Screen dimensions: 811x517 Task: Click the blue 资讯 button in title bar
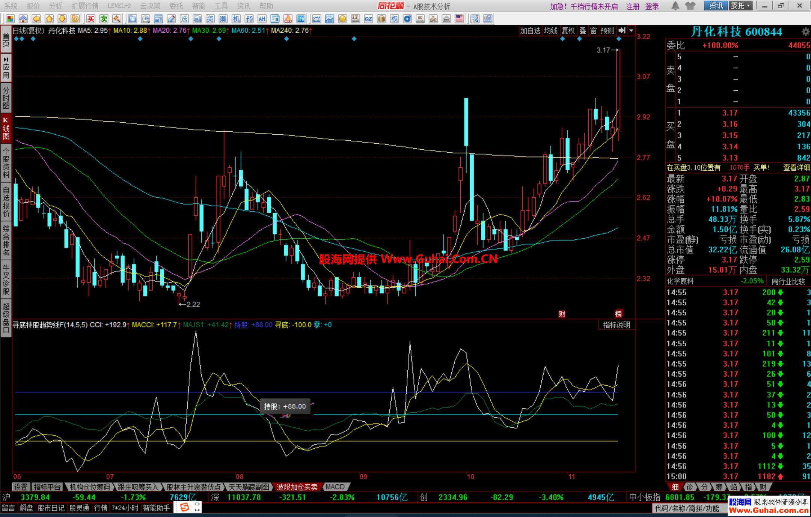point(716,6)
